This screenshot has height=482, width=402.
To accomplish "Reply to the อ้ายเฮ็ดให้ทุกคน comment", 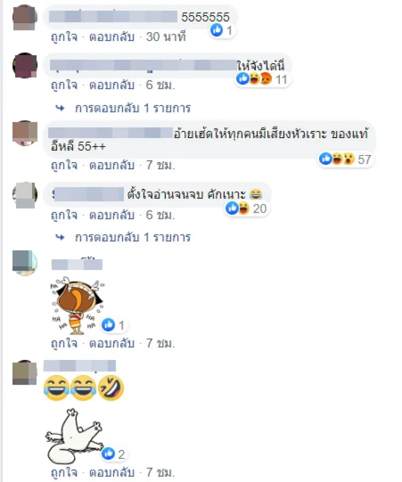I will (x=112, y=165).
